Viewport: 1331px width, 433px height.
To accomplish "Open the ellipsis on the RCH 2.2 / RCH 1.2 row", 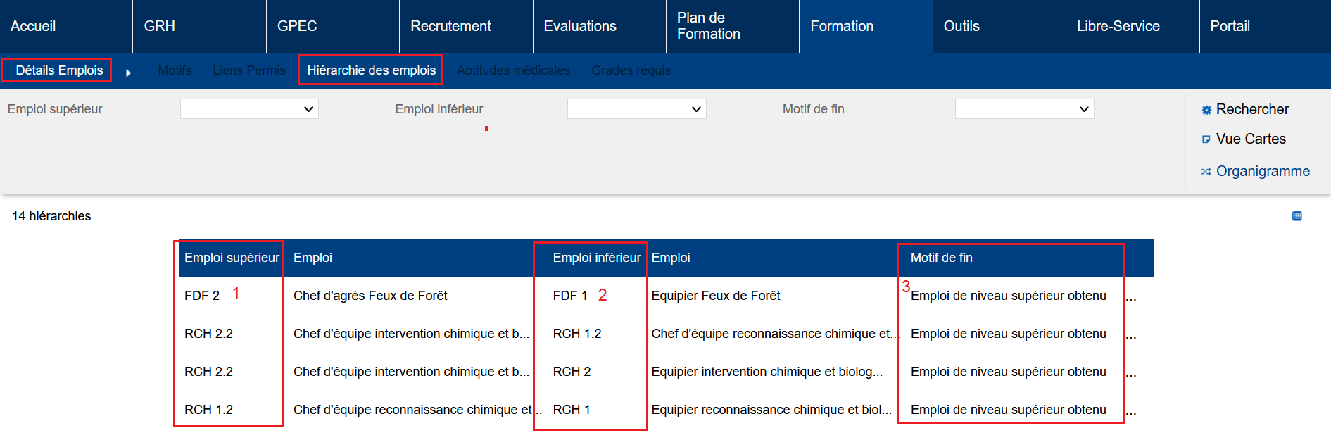I will coord(1130,336).
